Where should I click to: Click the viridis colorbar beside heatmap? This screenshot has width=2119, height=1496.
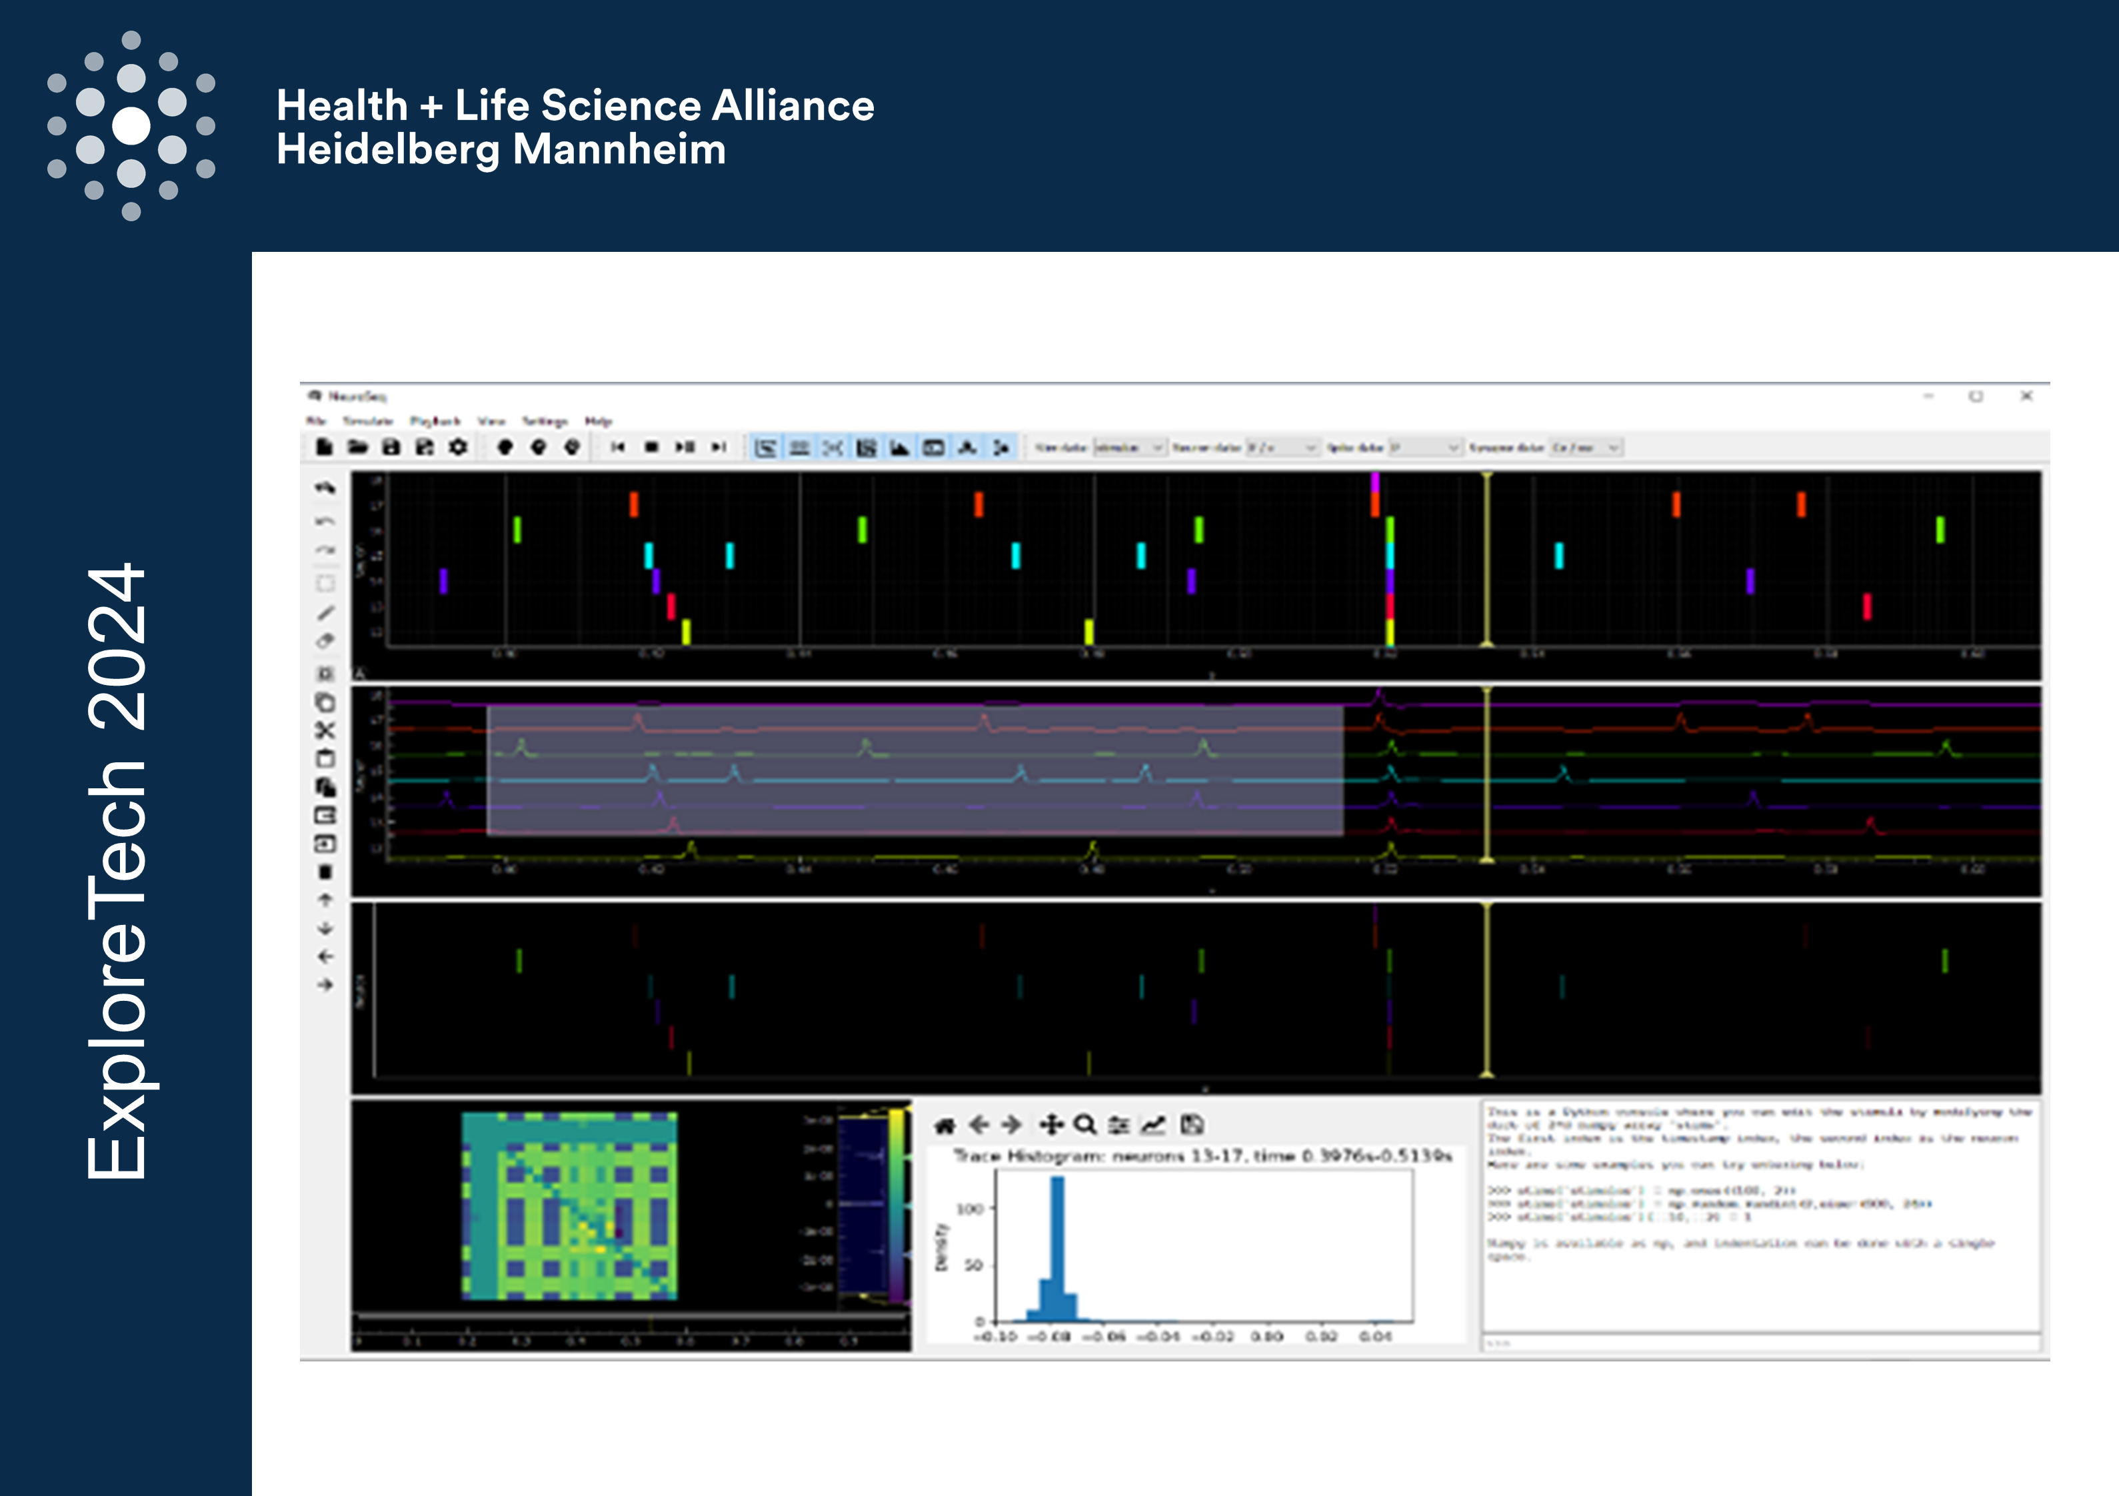pyautogui.click(x=896, y=1205)
